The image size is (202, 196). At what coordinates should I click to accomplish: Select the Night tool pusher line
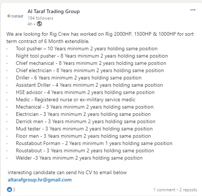[x=92, y=56]
